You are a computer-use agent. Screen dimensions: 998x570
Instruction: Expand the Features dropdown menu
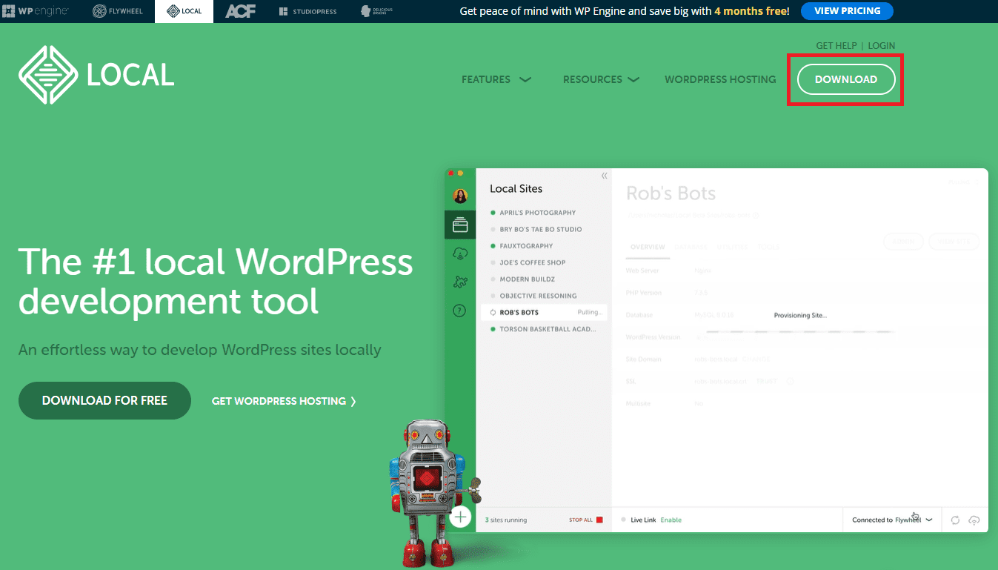[496, 79]
